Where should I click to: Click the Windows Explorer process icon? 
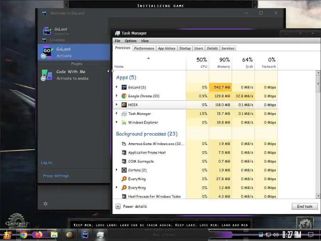click(124, 123)
